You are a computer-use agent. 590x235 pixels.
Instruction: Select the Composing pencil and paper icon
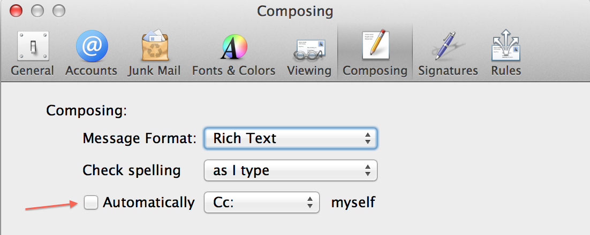(x=375, y=46)
